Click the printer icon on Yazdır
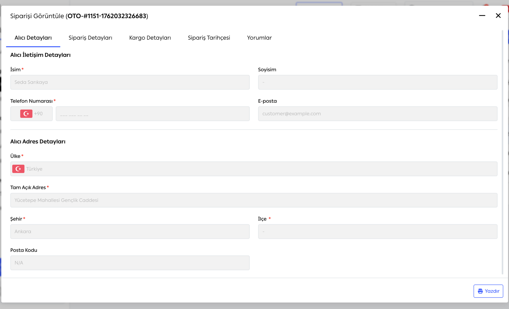 tap(480, 291)
